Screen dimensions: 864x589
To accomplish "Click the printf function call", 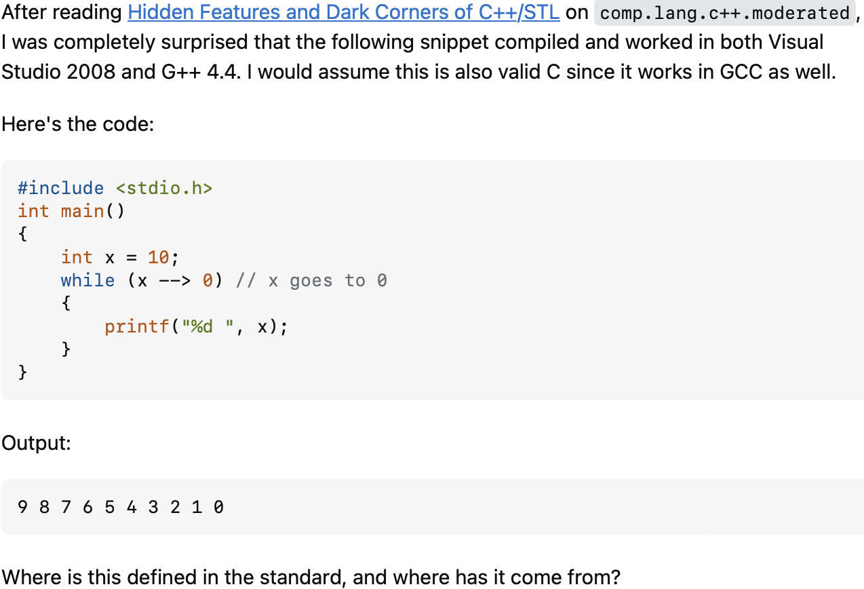I will point(136,326).
